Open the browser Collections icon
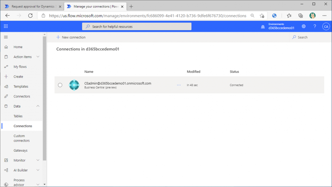Viewport: 332px width, 187px height. (301, 16)
